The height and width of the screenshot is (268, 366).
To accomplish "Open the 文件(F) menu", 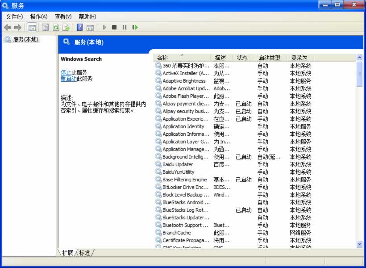I will click(14, 17).
